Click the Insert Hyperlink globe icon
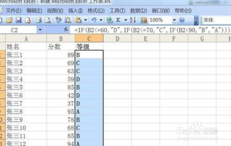 110,20
